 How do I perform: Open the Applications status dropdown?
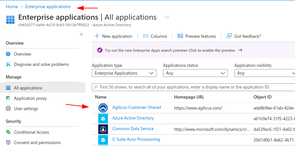195,73
